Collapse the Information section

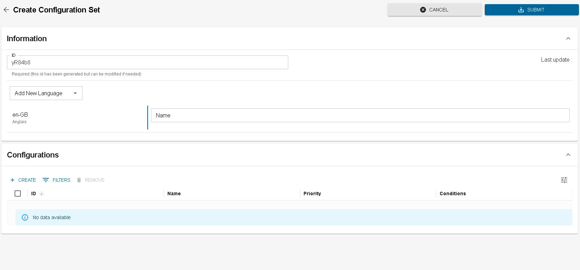point(568,38)
